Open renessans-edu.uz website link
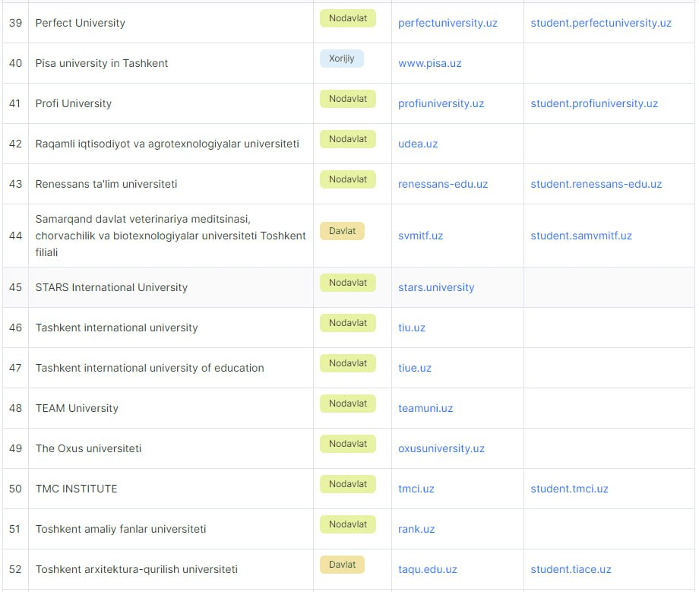 (443, 184)
